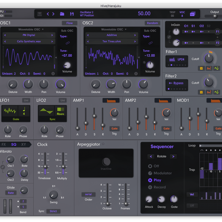Click Filter2 LFO modulation green icon
This screenshot has height=222, width=222.
(217, 92)
